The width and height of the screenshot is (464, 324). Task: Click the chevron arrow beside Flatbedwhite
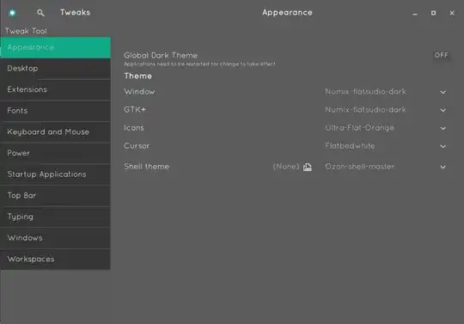pos(443,146)
